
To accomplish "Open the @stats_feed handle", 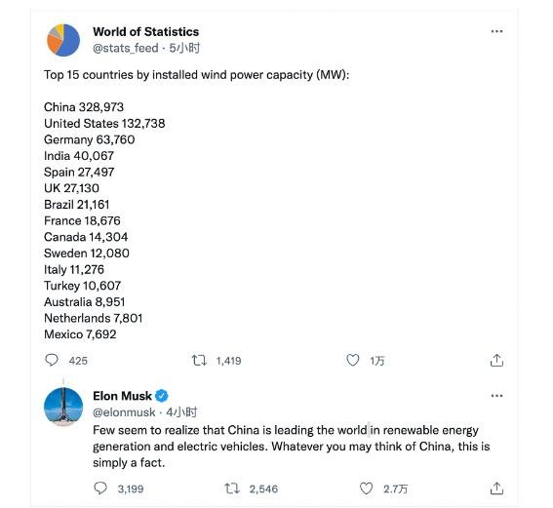I will tap(126, 48).
